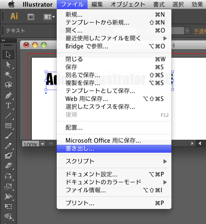This screenshot has height=224, width=206.
Task: Close the ファイル menu in menu bar
Action: click(72, 5)
